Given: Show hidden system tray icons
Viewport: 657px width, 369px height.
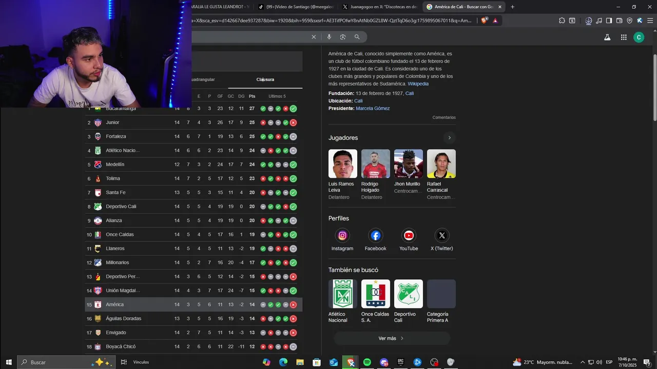Looking at the screenshot, I should coord(583,362).
